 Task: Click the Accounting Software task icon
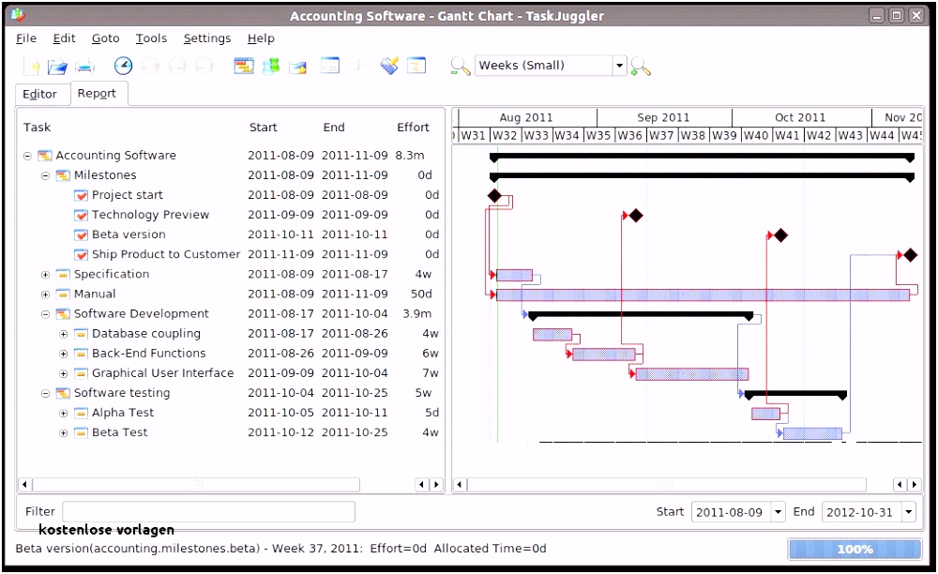(x=45, y=156)
